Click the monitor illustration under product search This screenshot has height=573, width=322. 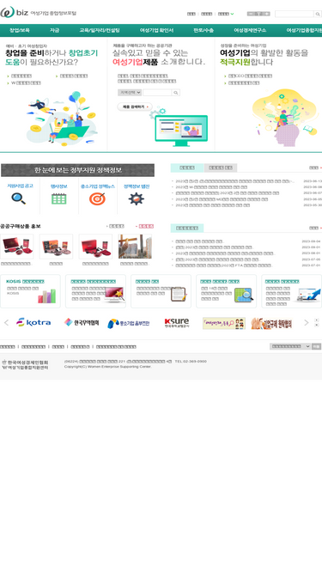coord(181,131)
